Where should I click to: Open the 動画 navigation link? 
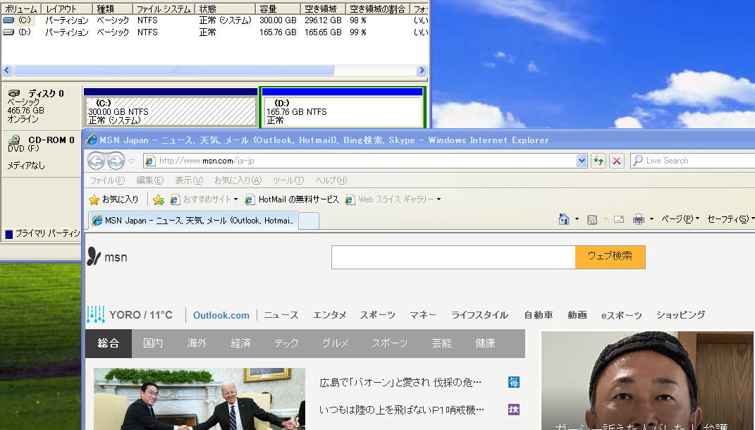[577, 315]
